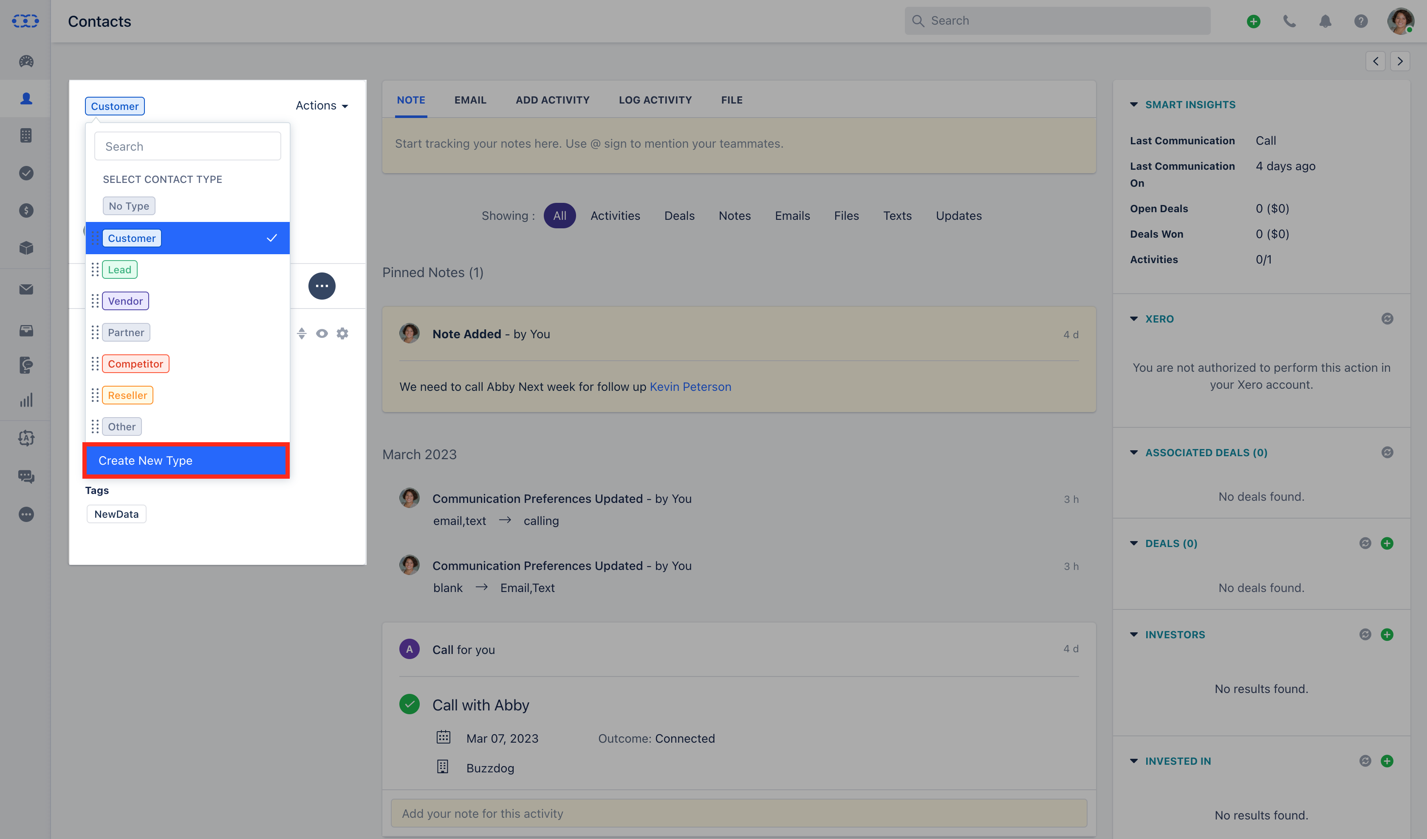This screenshot has width=1427, height=839.
Task: Collapse the Xero section
Action: point(1134,319)
